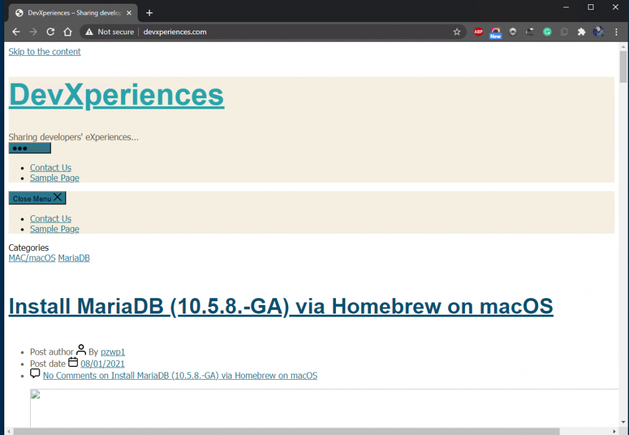The image size is (629, 435).
Task: Open Chrome's three-dot menu
Action: click(x=617, y=32)
